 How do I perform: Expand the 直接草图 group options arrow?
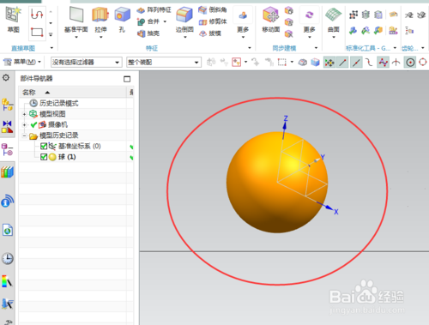pos(51,48)
